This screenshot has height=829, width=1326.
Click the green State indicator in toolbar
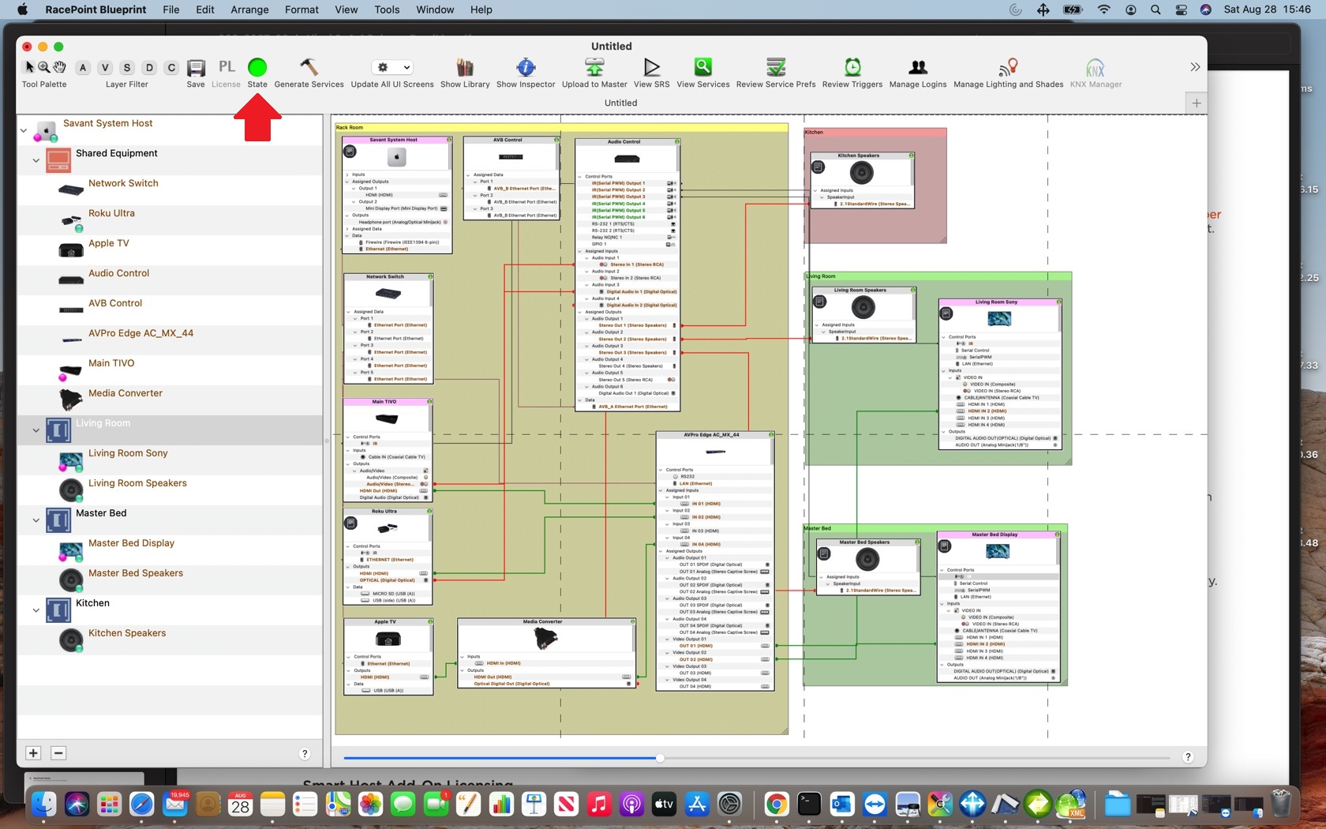click(257, 68)
